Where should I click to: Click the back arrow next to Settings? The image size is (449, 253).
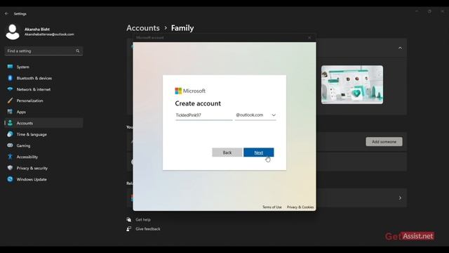click(6, 13)
